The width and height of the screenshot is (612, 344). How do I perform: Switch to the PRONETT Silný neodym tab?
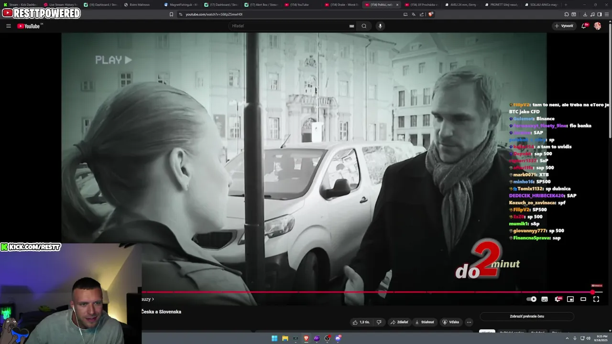click(502, 4)
